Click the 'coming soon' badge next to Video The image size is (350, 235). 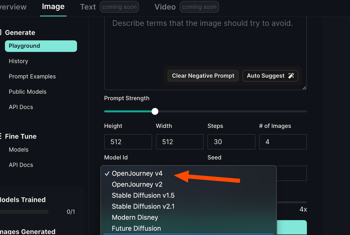199,7
